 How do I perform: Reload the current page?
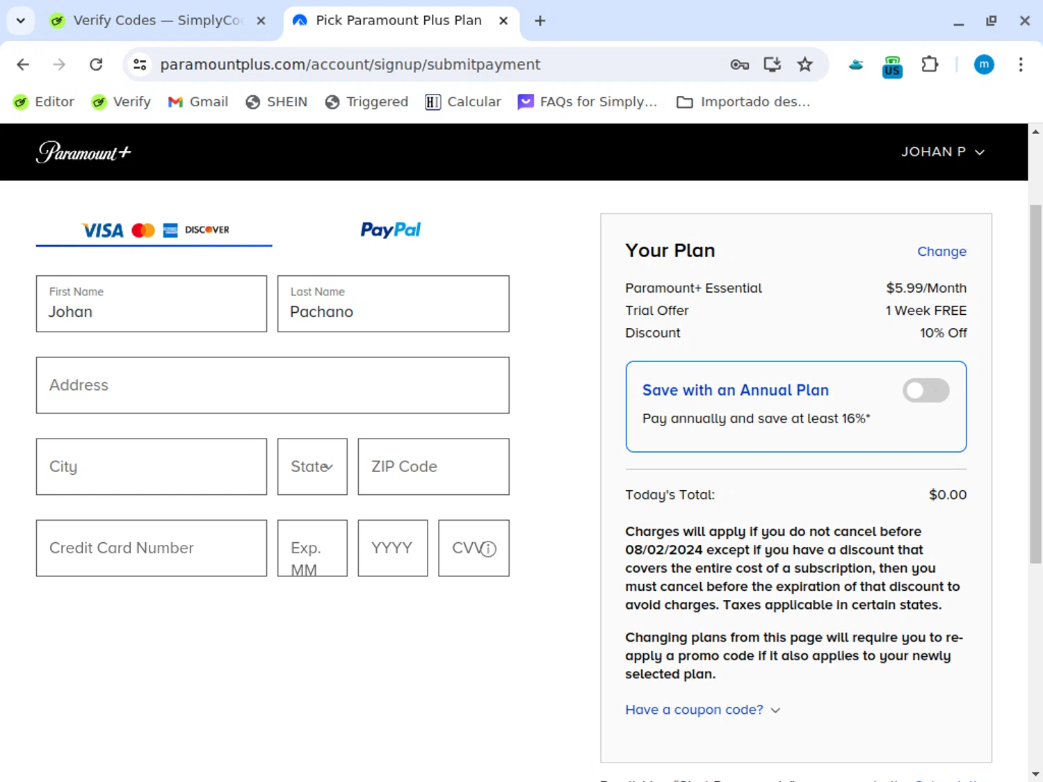click(96, 65)
